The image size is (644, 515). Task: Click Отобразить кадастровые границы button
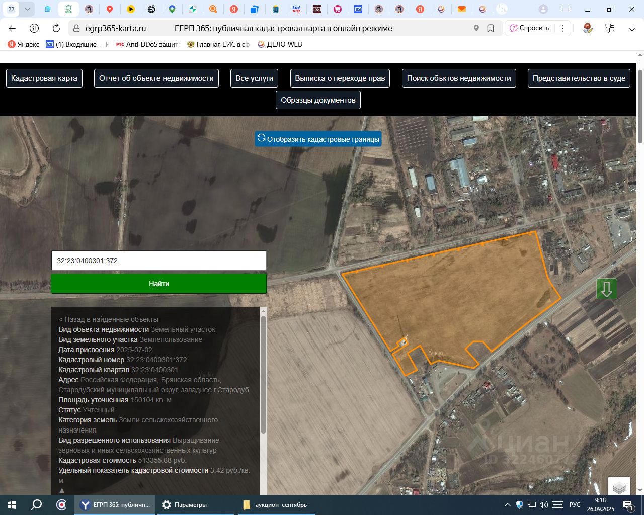tap(318, 139)
